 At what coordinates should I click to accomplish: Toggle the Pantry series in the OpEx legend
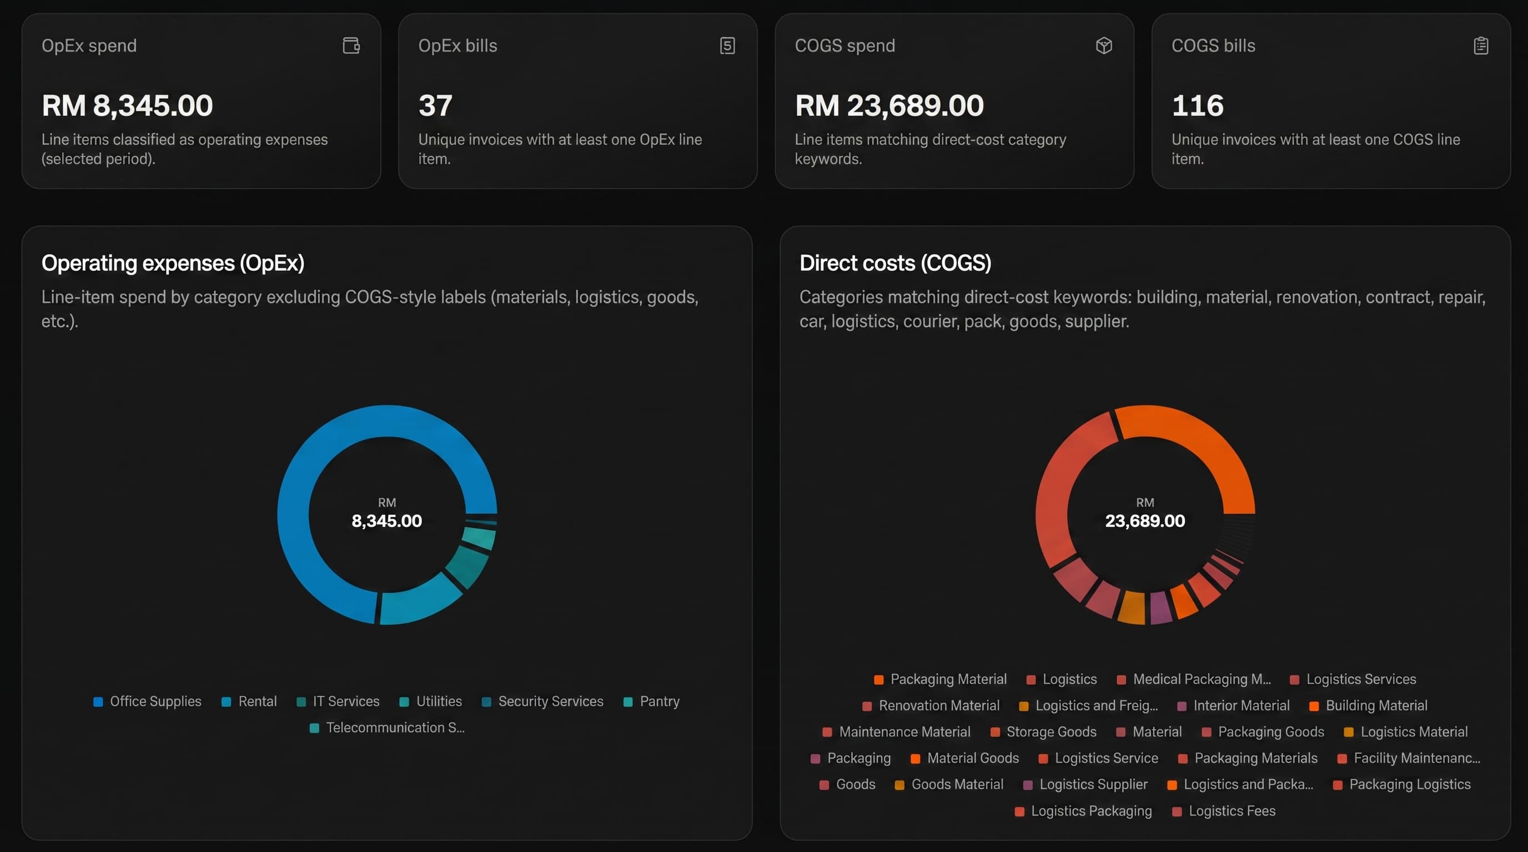click(660, 702)
